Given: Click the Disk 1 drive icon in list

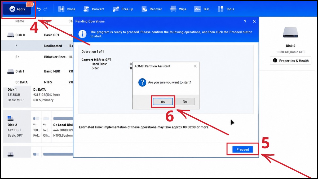Looking at the screenshot, I should click(x=11, y=71).
